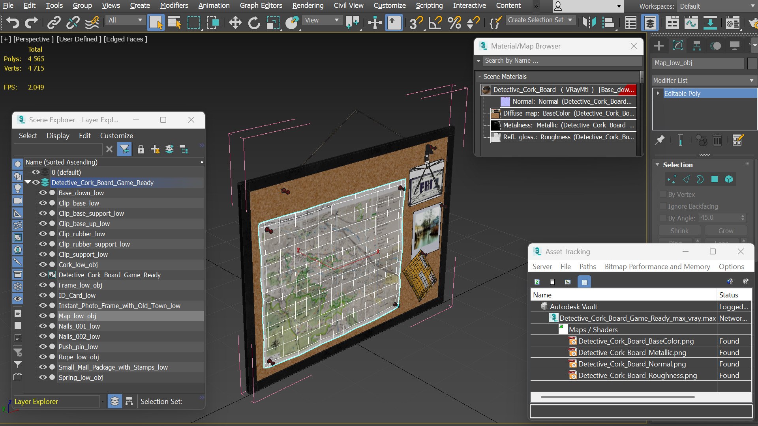Enable By Vertex checkbox
This screenshot has height=426, width=758.
663,194
